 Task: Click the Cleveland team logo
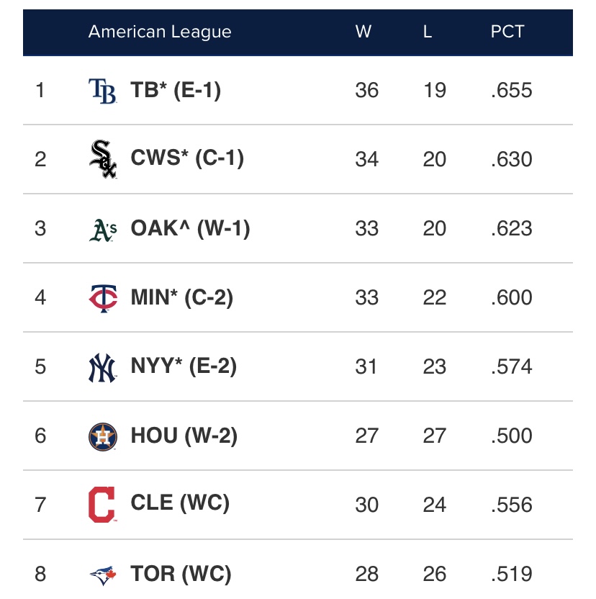coord(101,505)
